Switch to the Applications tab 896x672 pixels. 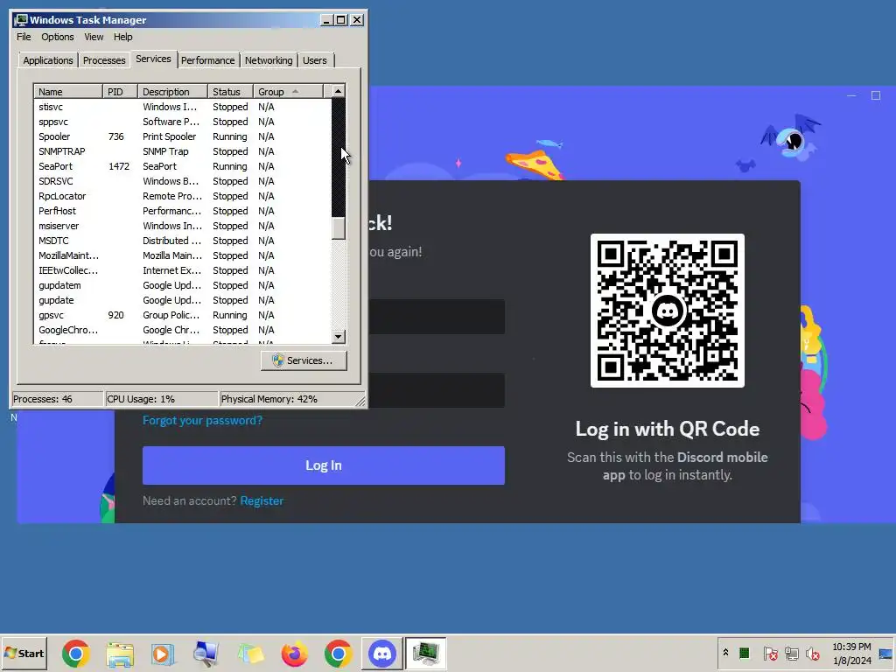(x=48, y=60)
